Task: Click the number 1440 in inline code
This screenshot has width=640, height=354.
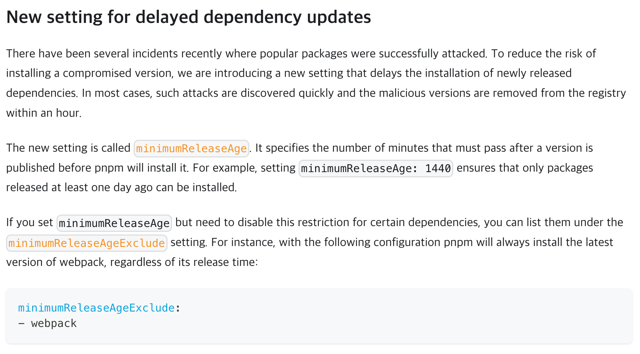Action: point(438,168)
